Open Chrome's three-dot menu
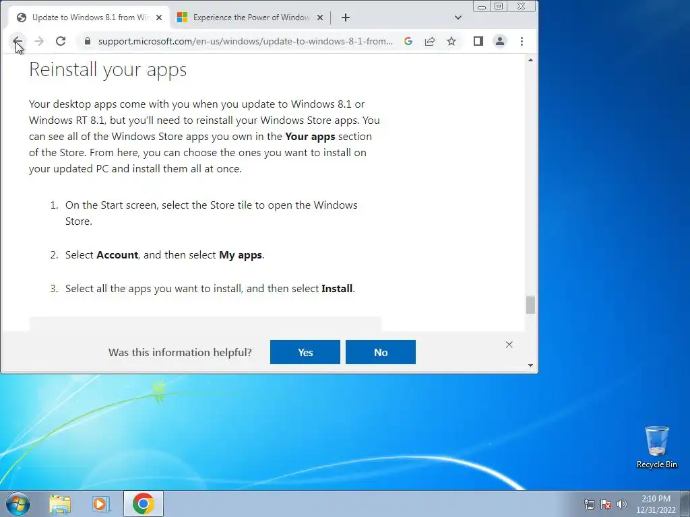Screen dimensions: 690x517 click(x=522, y=41)
